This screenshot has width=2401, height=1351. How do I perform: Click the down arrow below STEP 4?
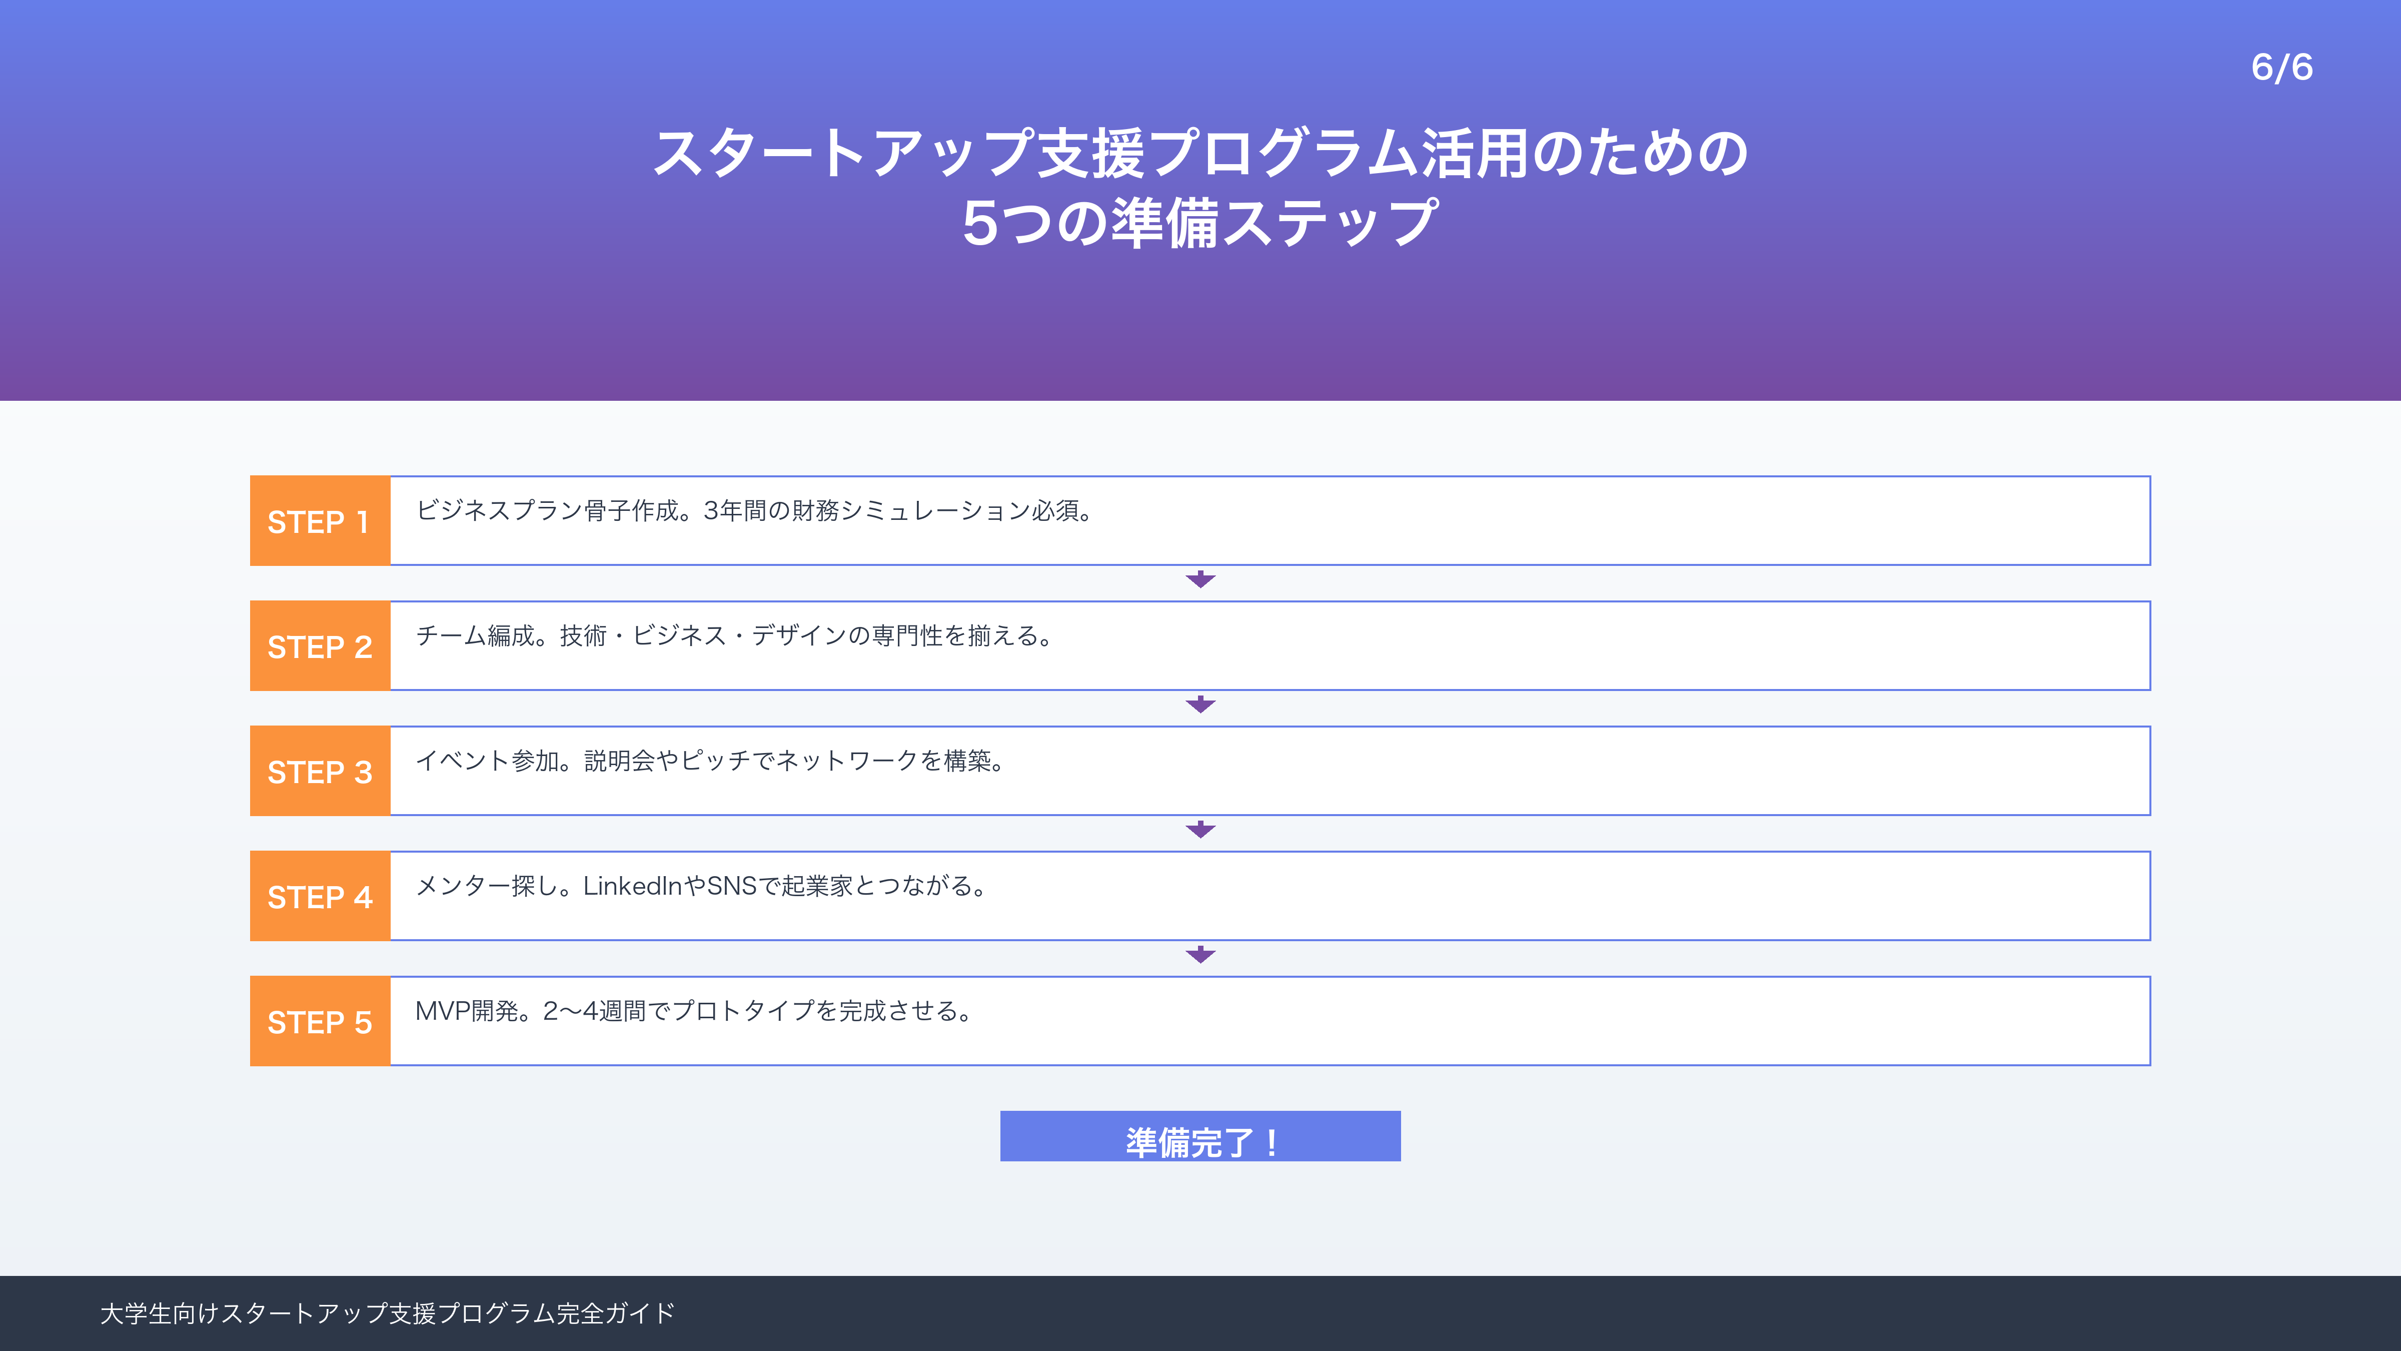point(1200,955)
